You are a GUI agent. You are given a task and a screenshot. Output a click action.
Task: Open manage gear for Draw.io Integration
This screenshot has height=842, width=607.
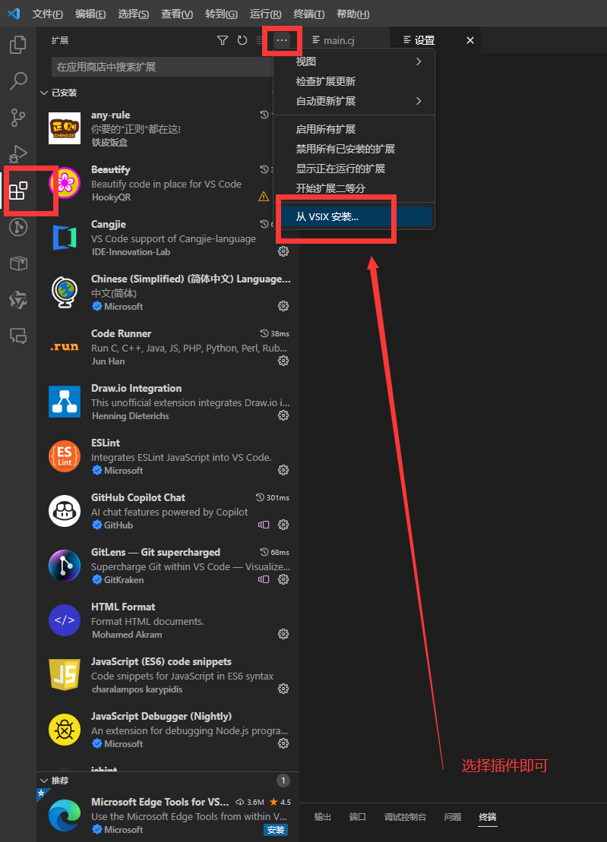pyautogui.click(x=283, y=415)
